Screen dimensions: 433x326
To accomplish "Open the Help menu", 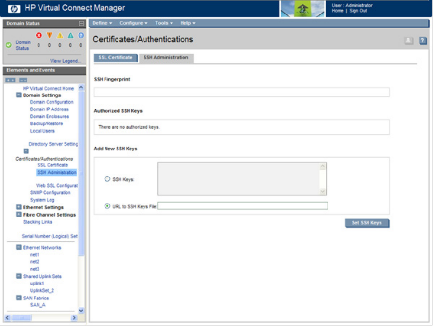I will (188, 23).
